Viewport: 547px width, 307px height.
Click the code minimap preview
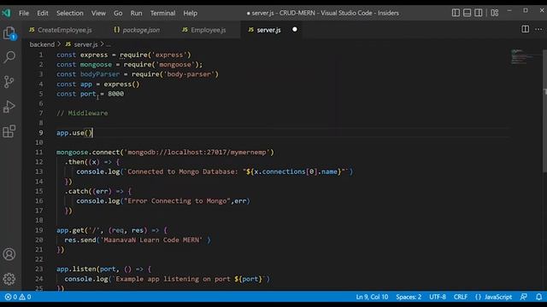[521, 57]
